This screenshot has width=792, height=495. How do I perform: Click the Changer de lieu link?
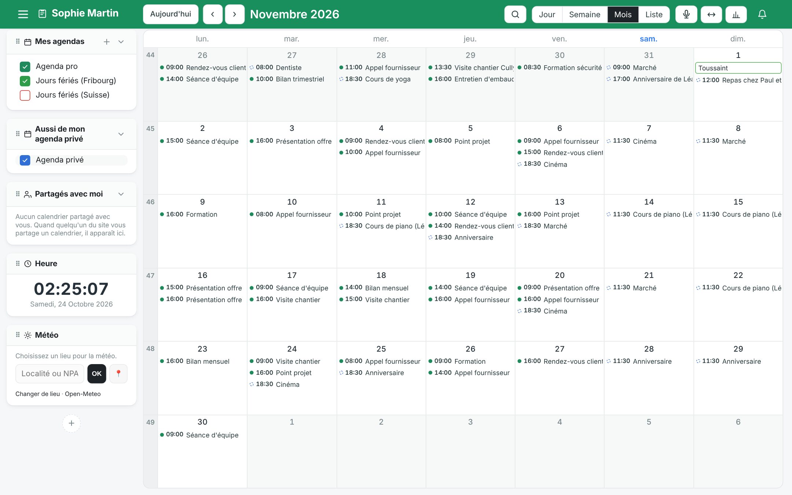pyautogui.click(x=37, y=394)
